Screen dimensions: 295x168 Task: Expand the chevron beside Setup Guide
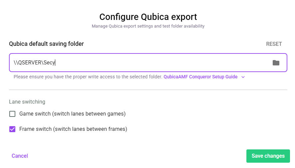(x=243, y=77)
